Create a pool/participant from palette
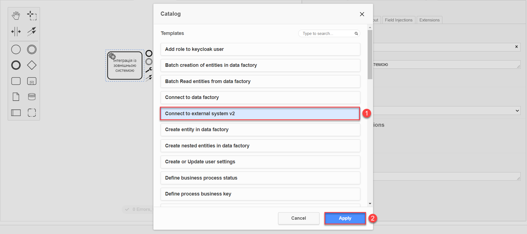Screen dimensions: 527x234 pos(16,113)
